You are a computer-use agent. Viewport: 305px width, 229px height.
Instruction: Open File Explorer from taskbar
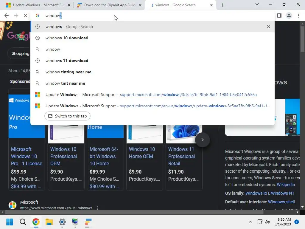(x=49, y=222)
